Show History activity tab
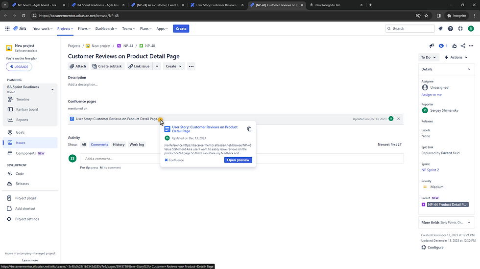 click(x=119, y=145)
